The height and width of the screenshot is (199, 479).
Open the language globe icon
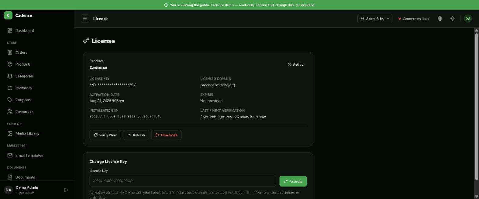tap(440, 19)
